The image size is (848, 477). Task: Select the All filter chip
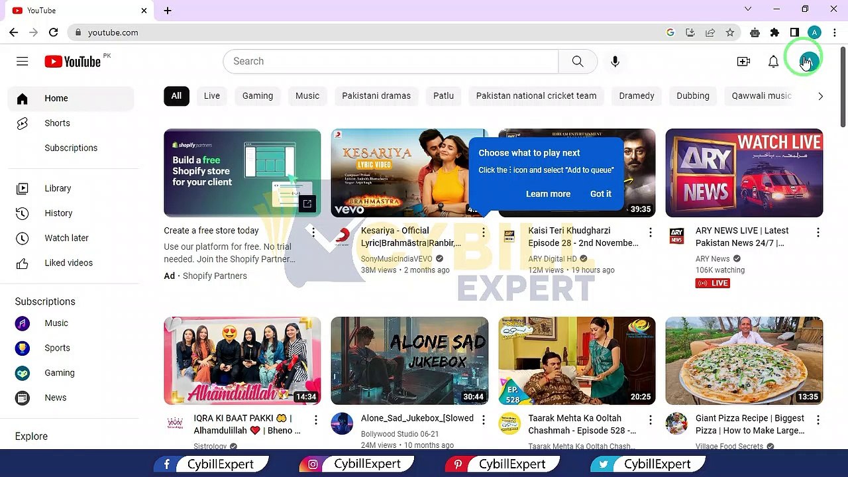click(176, 96)
